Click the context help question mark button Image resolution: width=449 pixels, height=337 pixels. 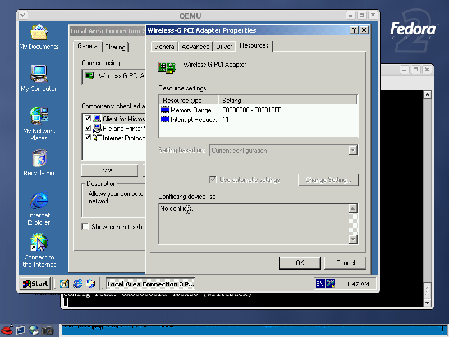(354, 30)
